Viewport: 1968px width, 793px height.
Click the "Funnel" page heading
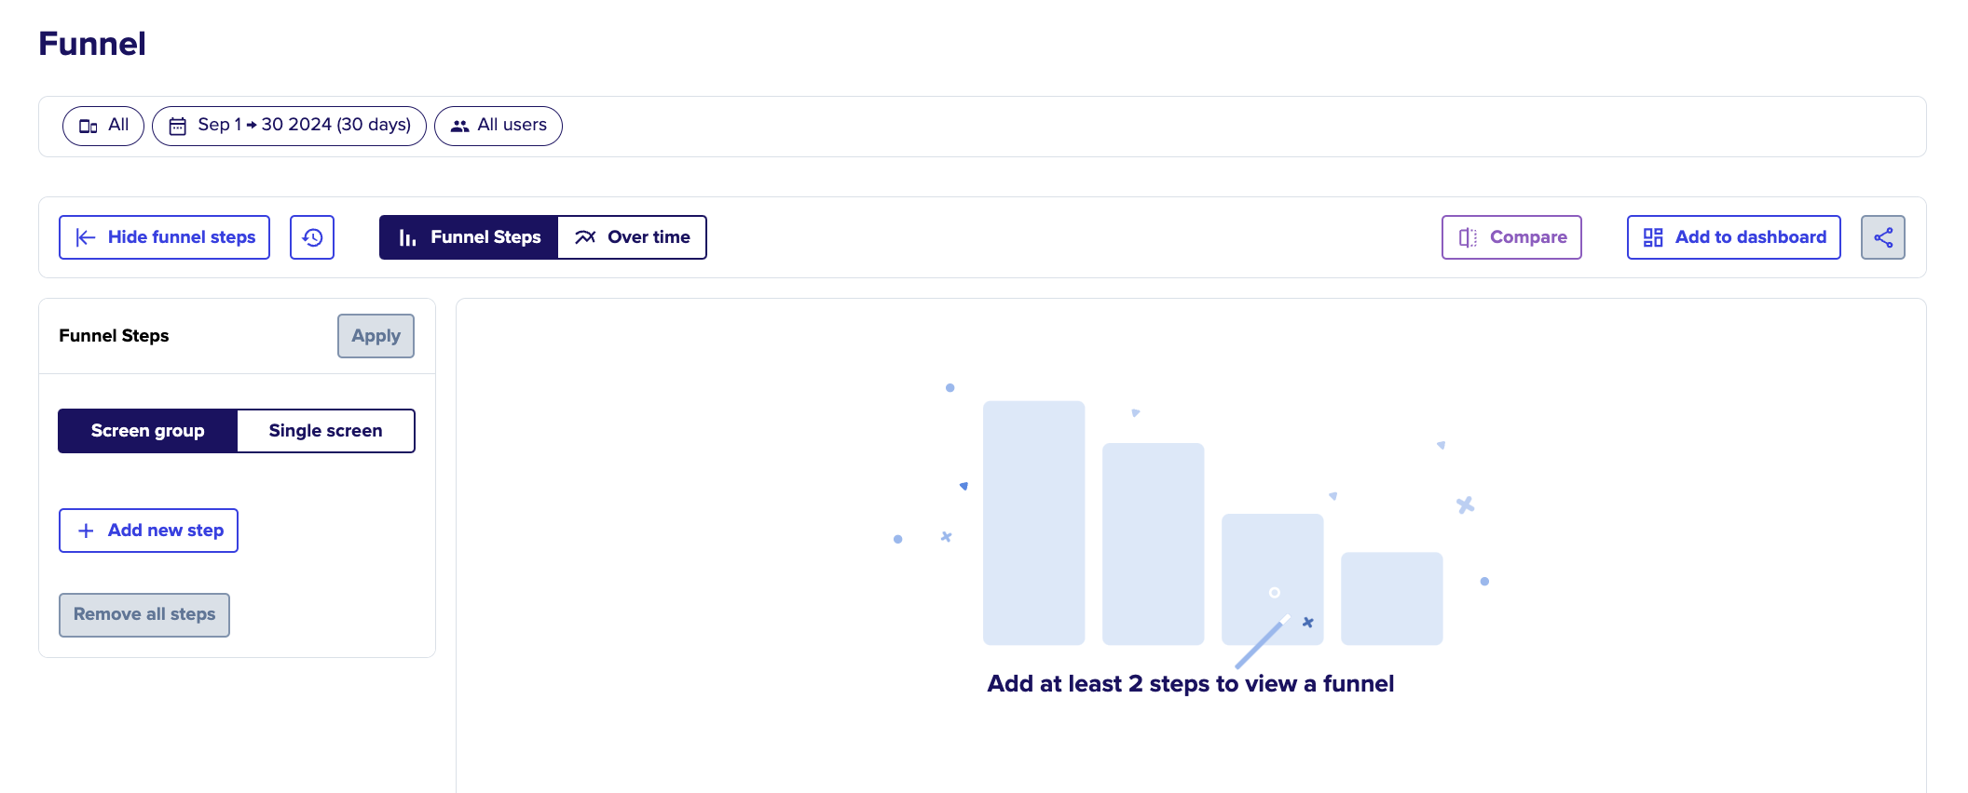(92, 44)
